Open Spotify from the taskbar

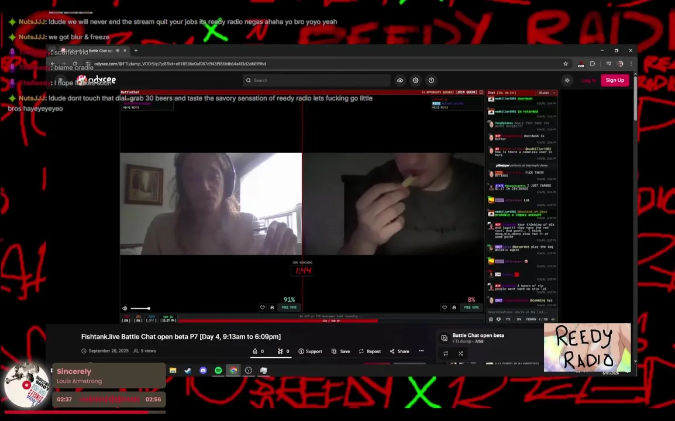[x=218, y=370]
